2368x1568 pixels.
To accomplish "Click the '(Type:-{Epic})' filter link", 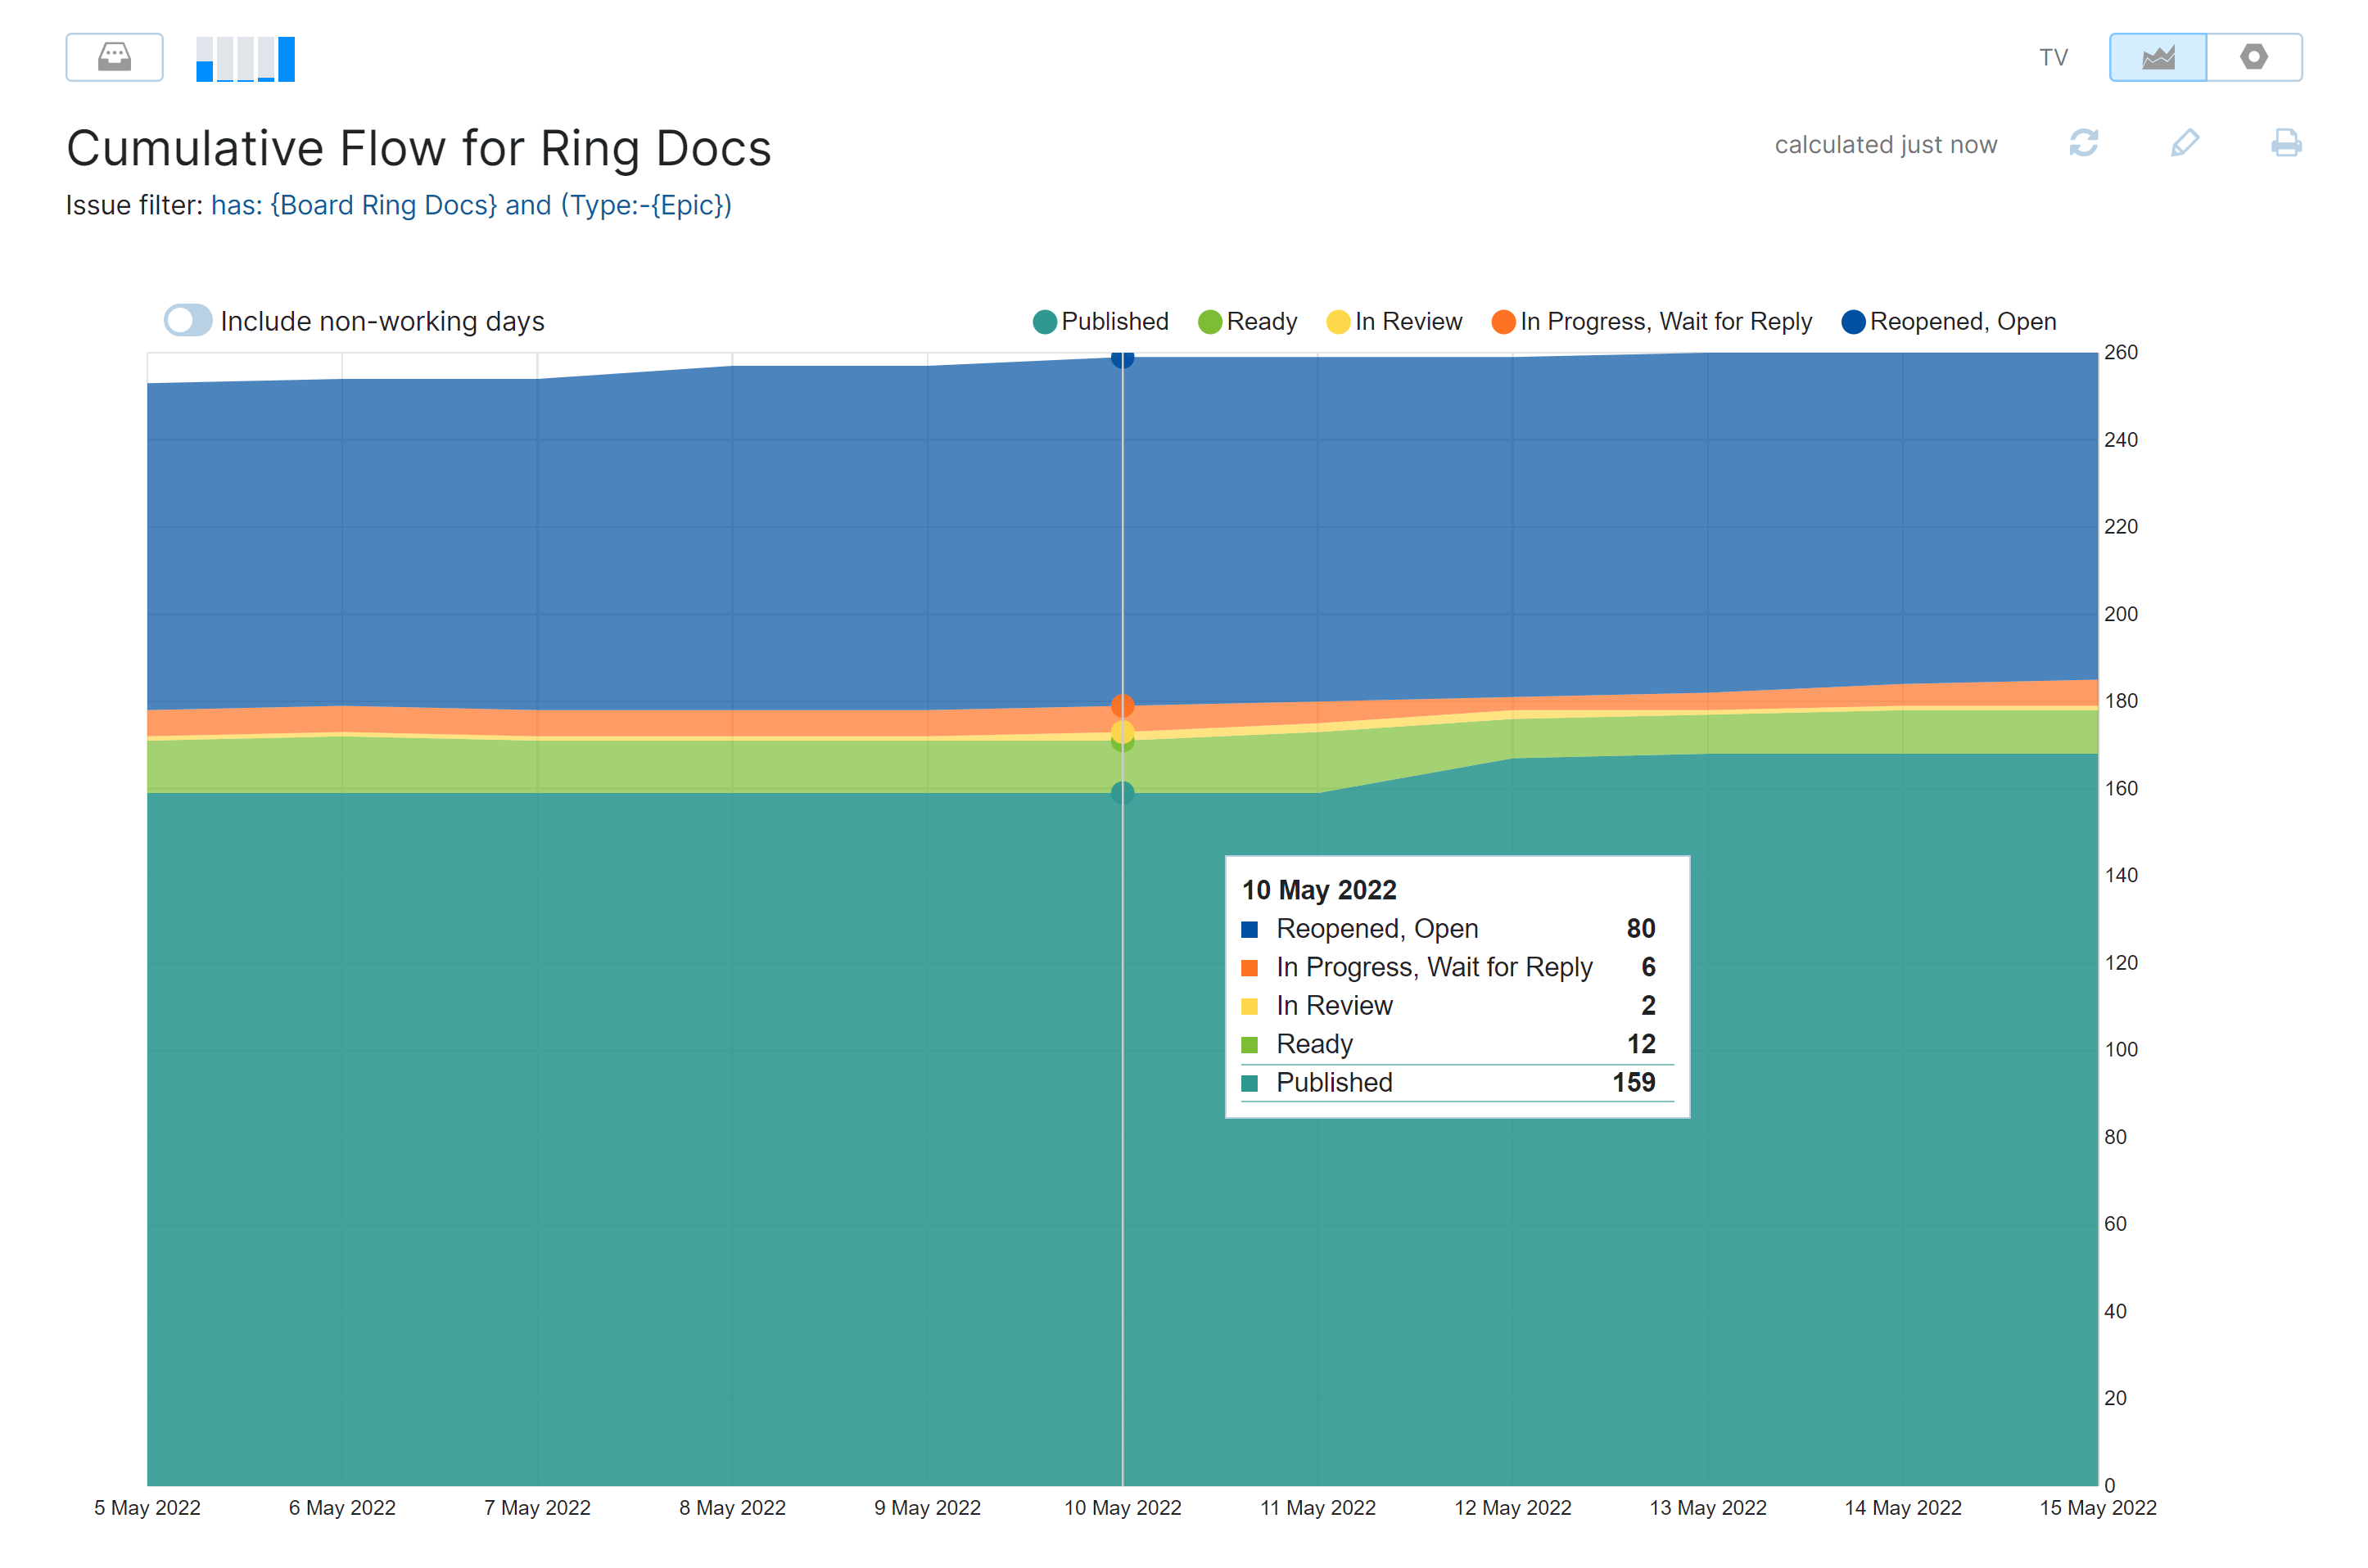I will click(646, 205).
